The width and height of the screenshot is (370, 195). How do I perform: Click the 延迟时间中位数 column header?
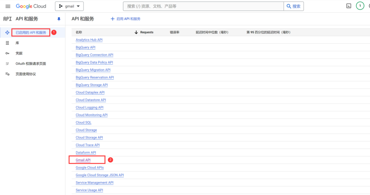point(212,33)
